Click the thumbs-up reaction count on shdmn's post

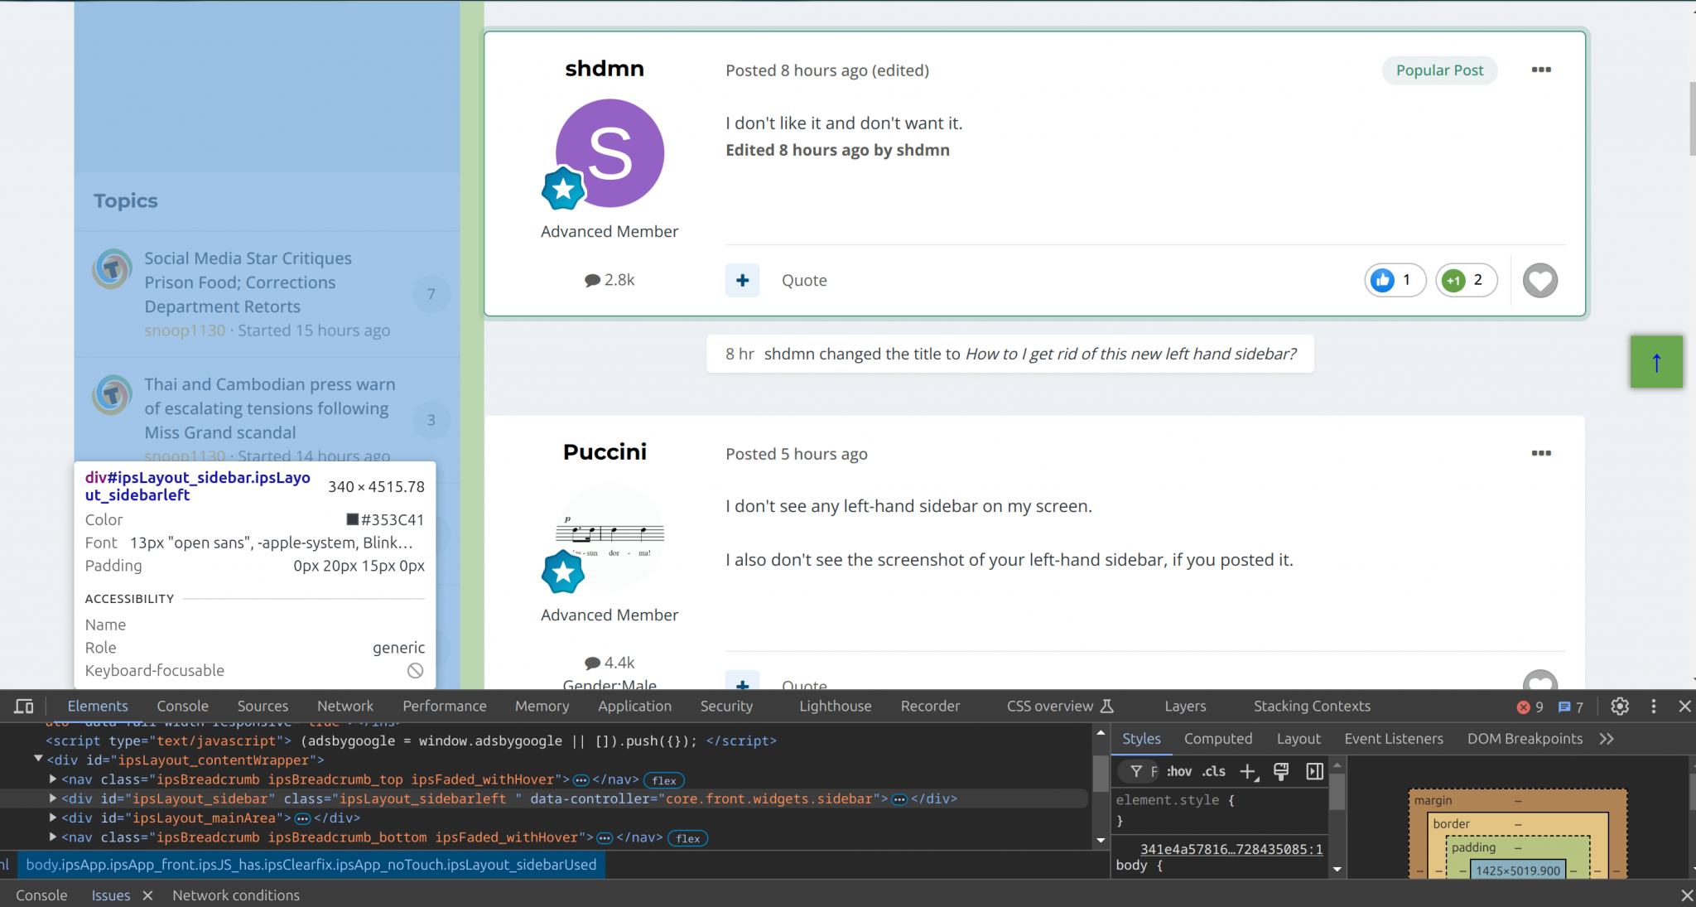pyautogui.click(x=1395, y=280)
